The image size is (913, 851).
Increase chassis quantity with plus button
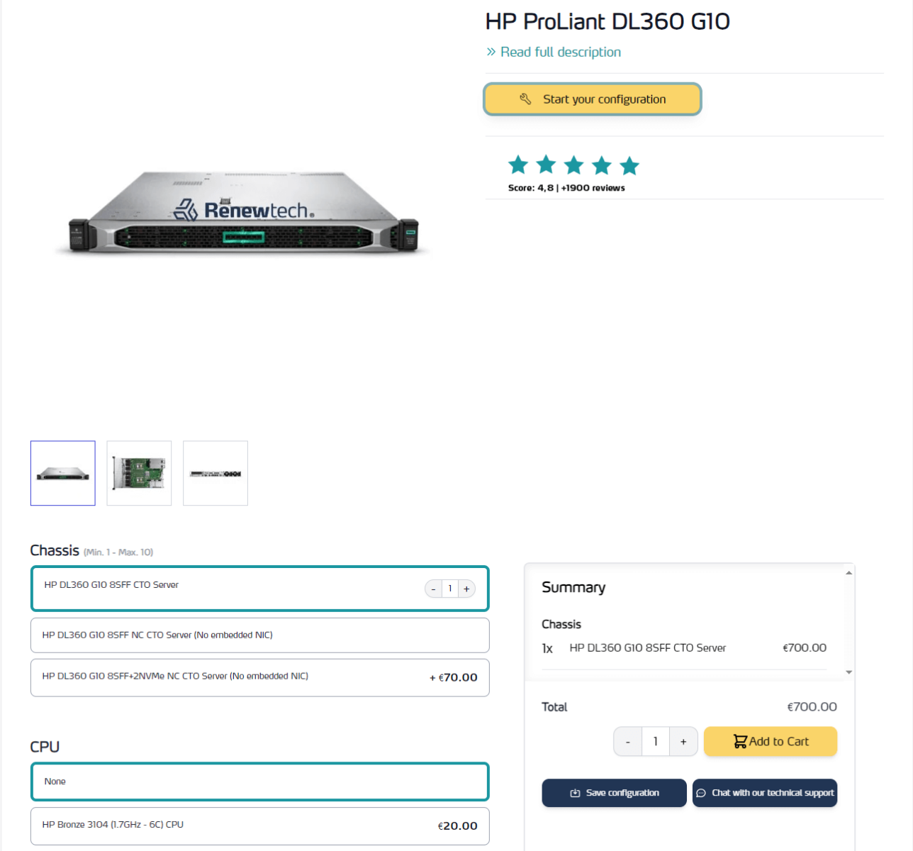click(466, 589)
